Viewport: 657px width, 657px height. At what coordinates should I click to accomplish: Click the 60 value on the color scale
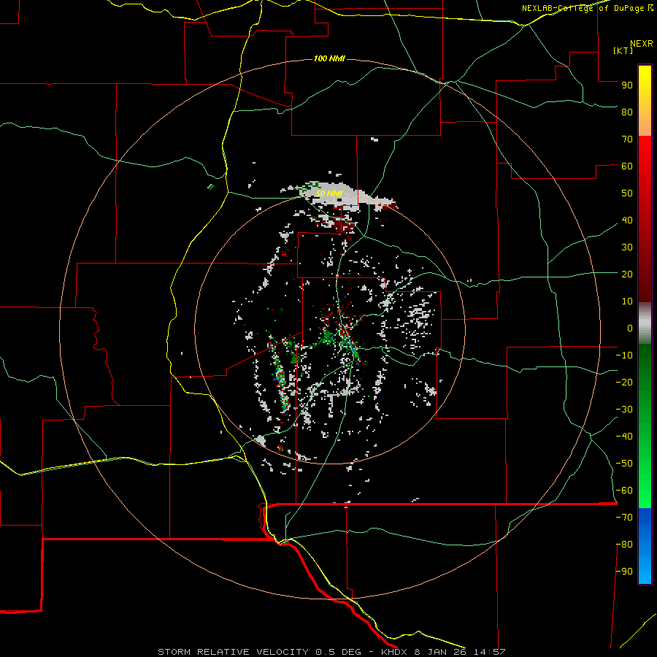[627, 166]
